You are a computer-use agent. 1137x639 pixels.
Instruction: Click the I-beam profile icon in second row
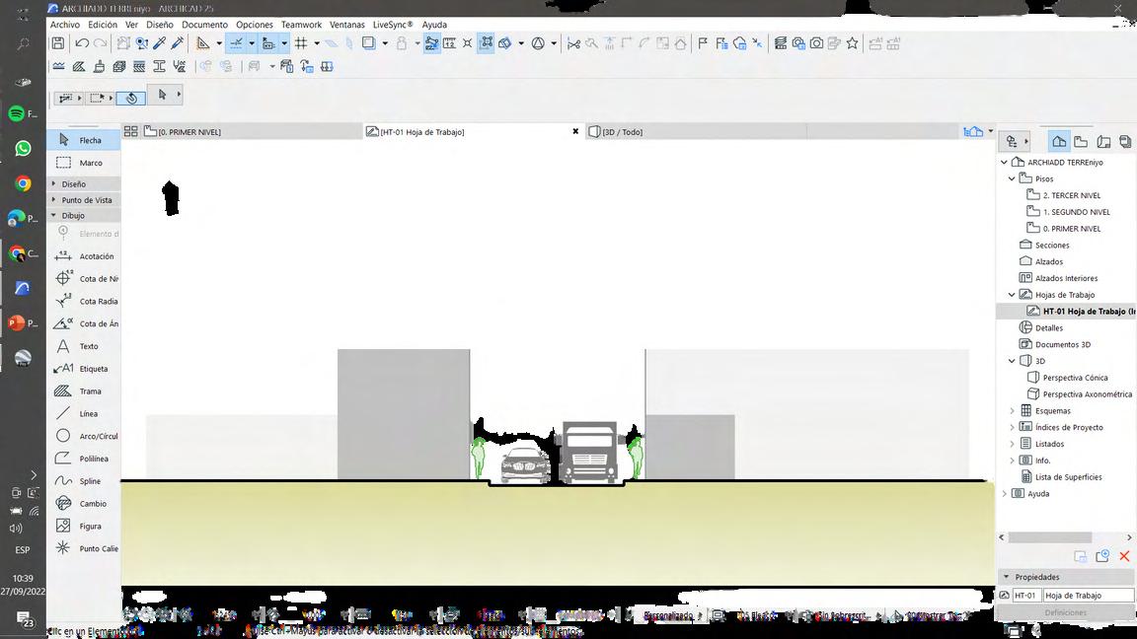tap(160, 67)
